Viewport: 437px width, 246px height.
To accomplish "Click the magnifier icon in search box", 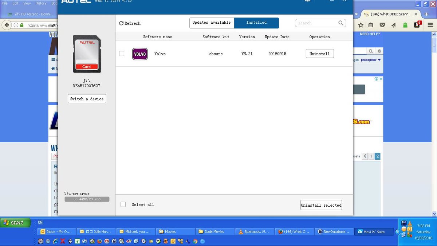I will [340, 23].
